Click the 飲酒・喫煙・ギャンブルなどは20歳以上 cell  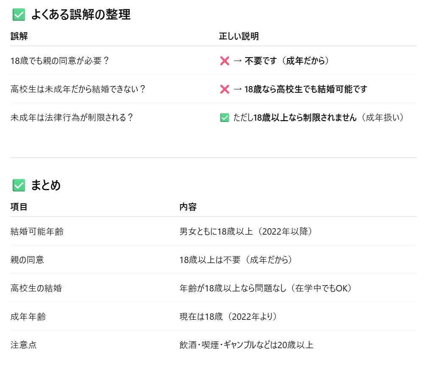247,345
